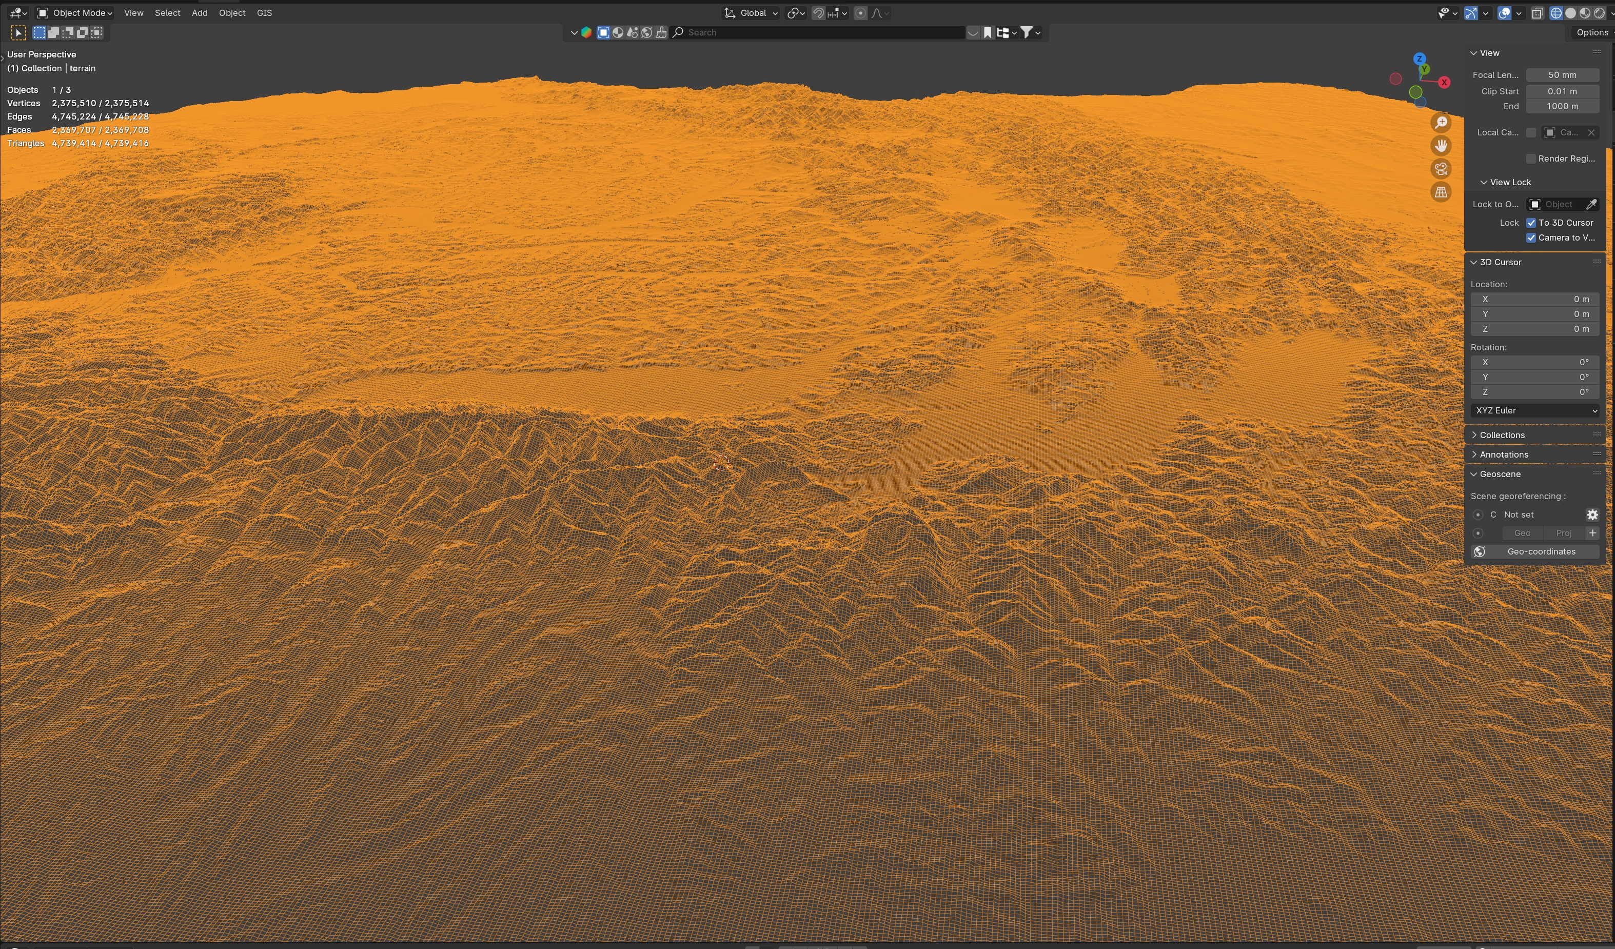Toggle X-ray mode icon
1615x949 pixels.
coord(1538,13)
